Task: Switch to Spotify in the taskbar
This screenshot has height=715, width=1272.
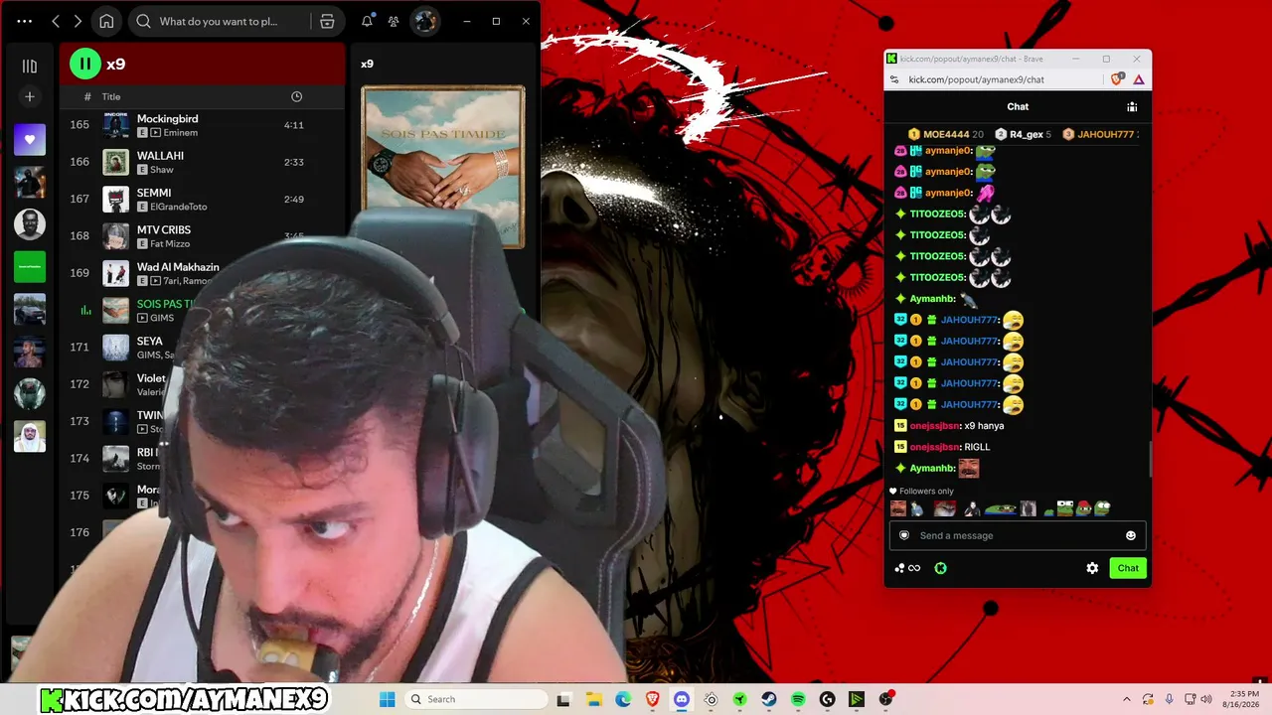Action: [798, 699]
